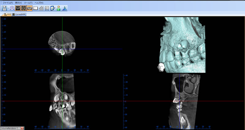Screen dimensions: 245x130
Task: Click the green patient person icon
Action: [58, 8]
